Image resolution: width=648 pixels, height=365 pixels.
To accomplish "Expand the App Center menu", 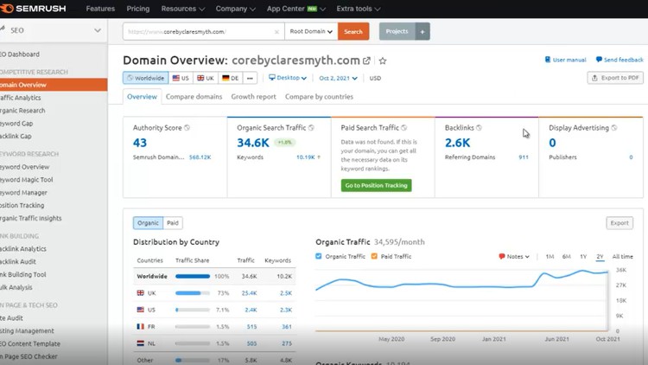I will click(295, 9).
